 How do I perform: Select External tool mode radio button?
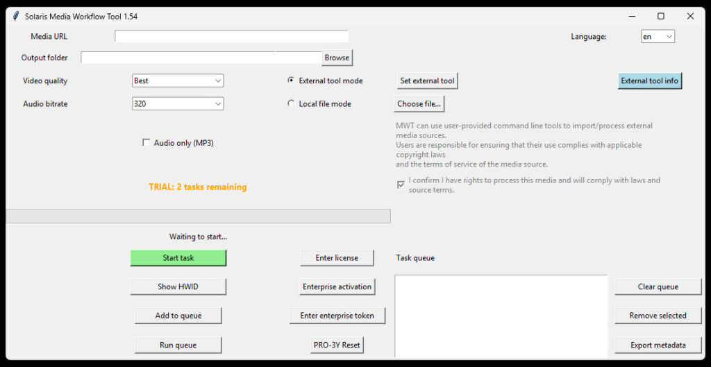click(x=291, y=80)
